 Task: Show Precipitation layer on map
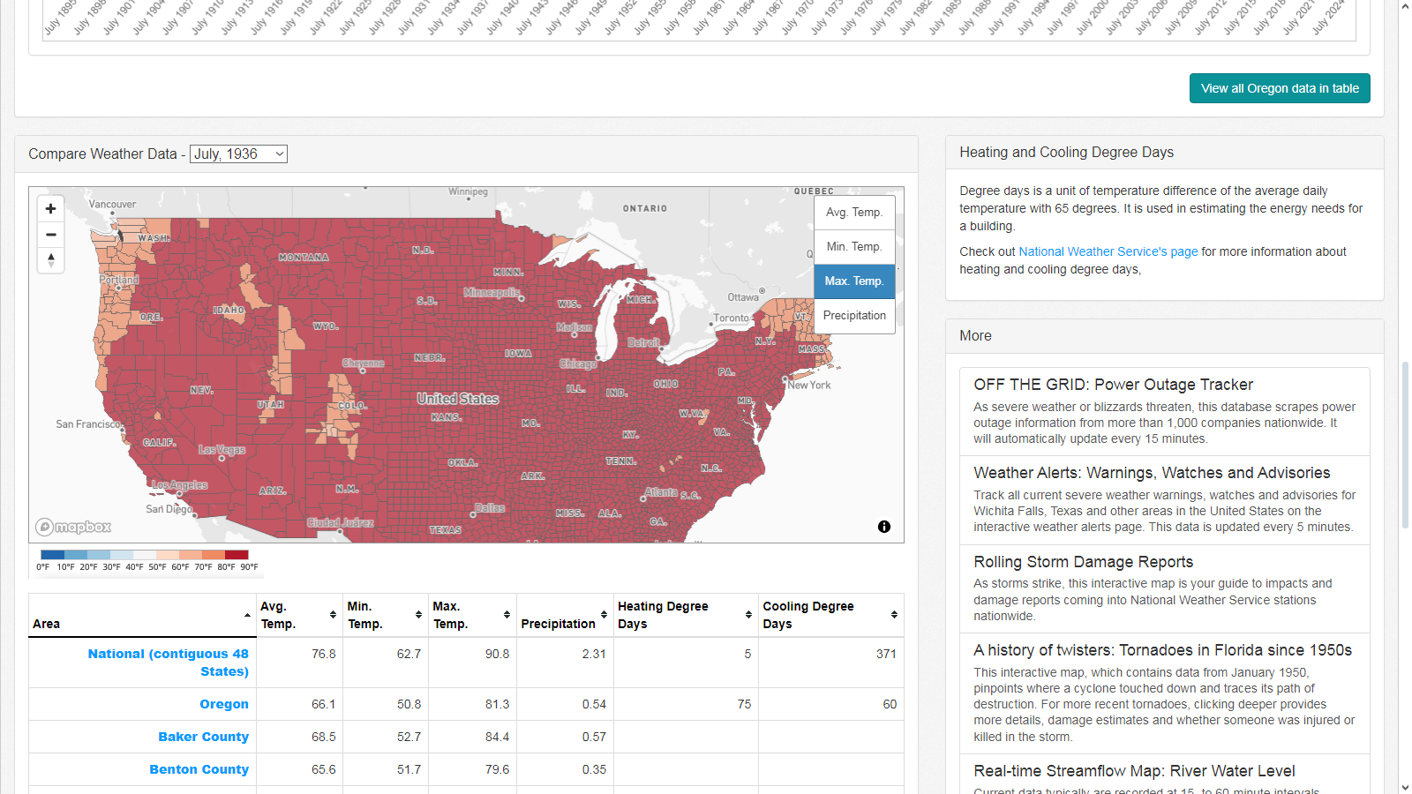pos(853,316)
